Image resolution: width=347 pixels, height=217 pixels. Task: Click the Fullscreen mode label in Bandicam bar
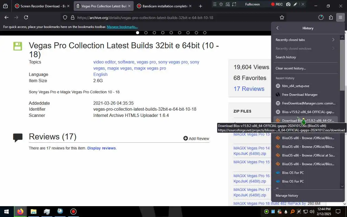click(x=252, y=4)
